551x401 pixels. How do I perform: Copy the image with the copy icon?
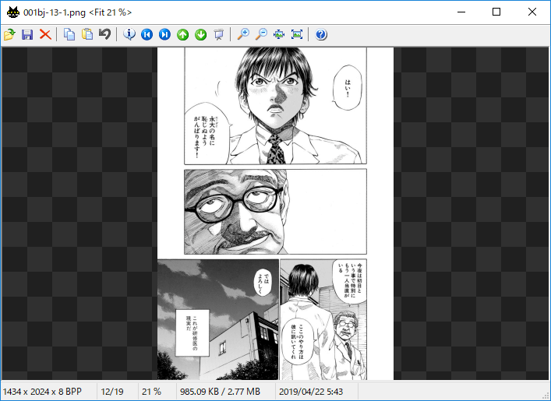tap(69, 34)
